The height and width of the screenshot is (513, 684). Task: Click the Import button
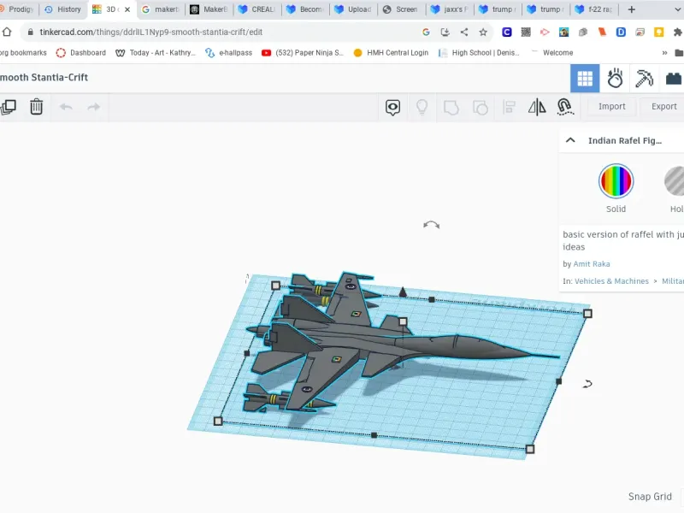[611, 106]
